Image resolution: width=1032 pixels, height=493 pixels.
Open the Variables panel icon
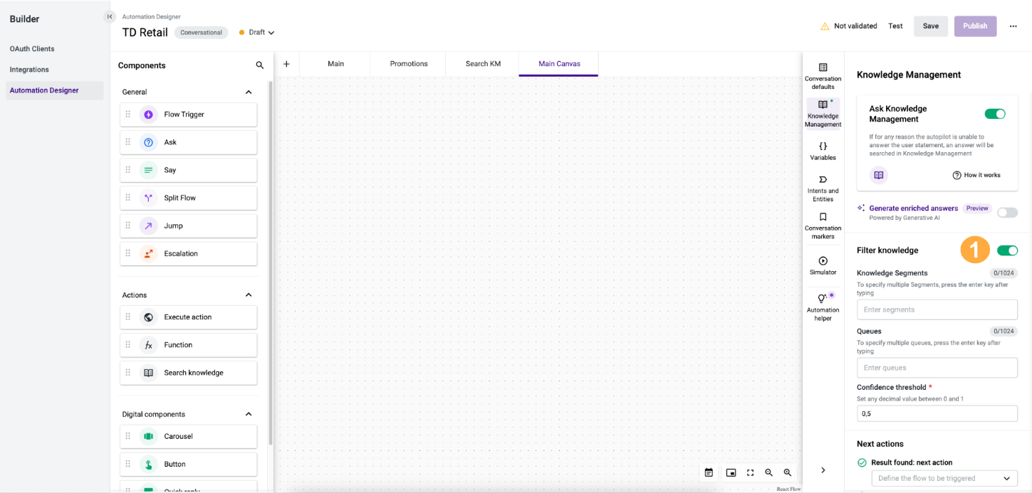[x=823, y=147]
